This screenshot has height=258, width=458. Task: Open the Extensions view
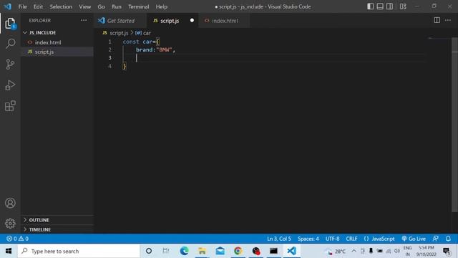10,105
